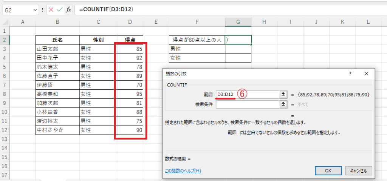The width and height of the screenshot is (387, 181).
Task: Cancel formula entry with the red X
Action: (51, 10)
